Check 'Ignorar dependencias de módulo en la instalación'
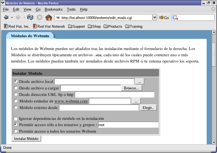 15,118
